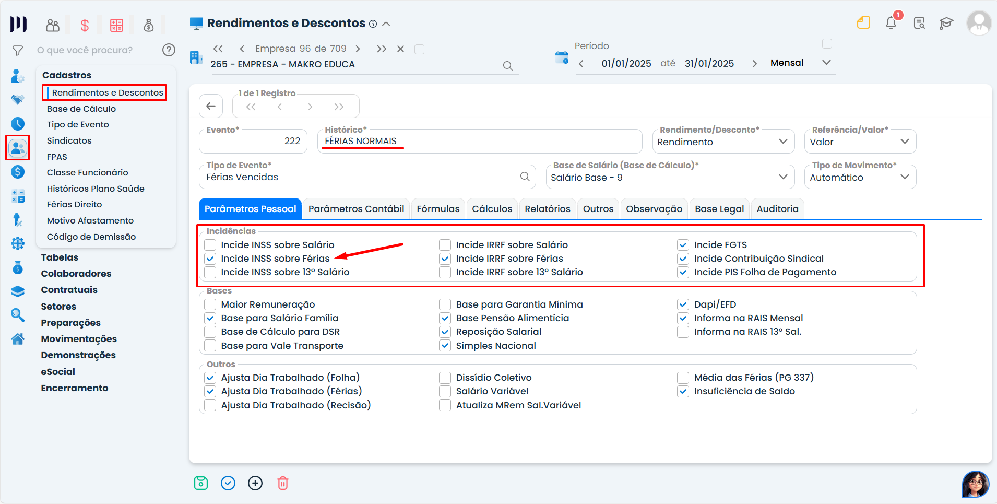Click the plus add record icon
The height and width of the screenshot is (504, 997).
[255, 483]
